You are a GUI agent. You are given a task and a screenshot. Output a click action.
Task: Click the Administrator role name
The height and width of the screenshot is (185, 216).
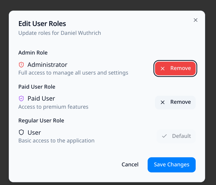[47, 65]
